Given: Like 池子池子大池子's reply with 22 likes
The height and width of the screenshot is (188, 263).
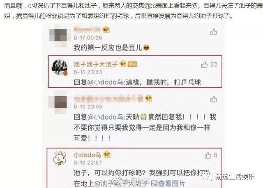Looking at the screenshot, I should (204, 64).
